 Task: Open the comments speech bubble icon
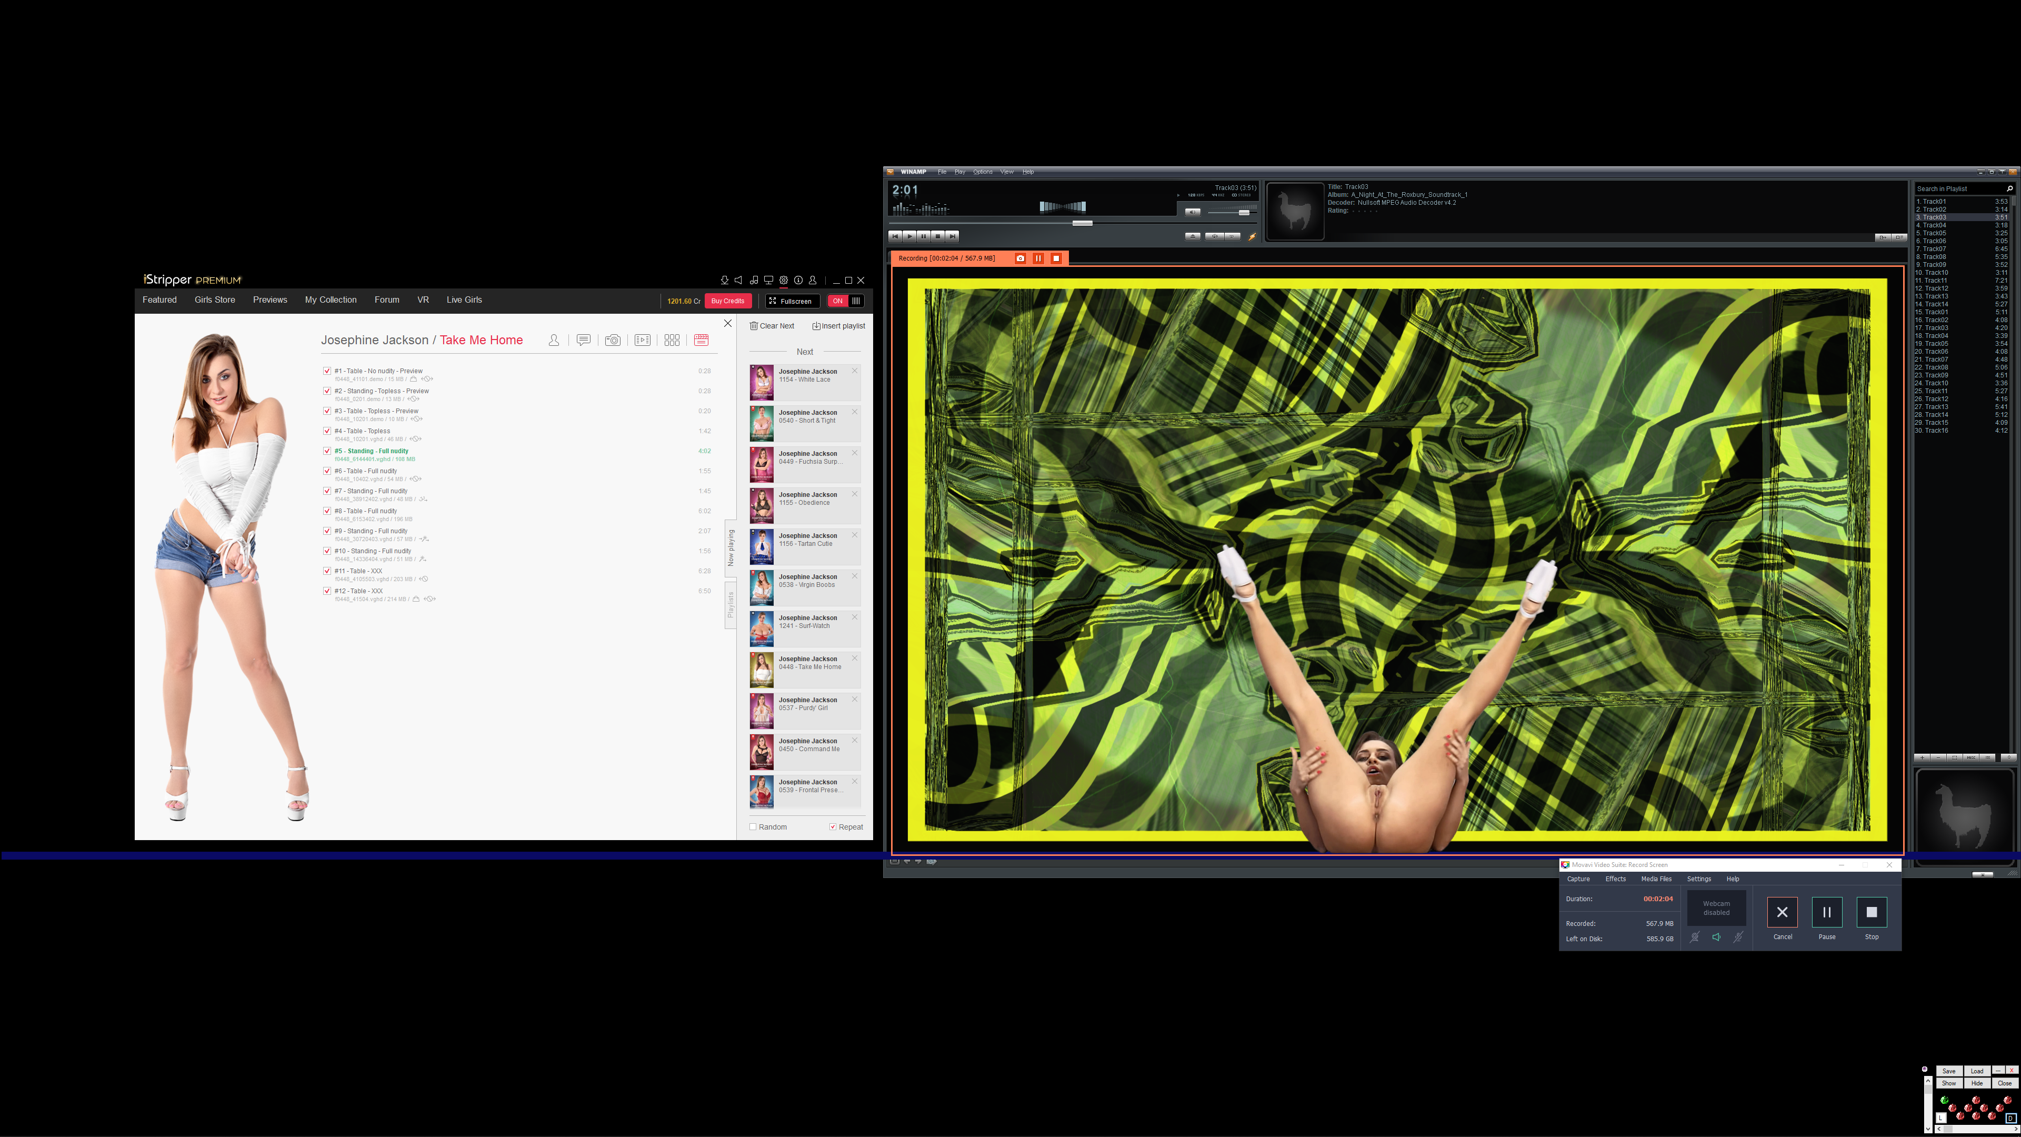[x=583, y=340]
